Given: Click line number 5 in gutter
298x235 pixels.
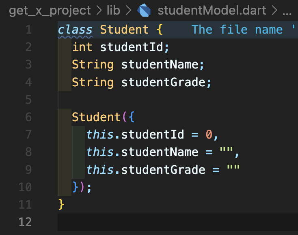Looking at the screenshot, I should 28,100.
